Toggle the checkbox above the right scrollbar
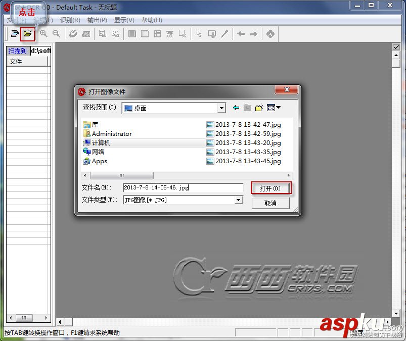 click(396, 46)
